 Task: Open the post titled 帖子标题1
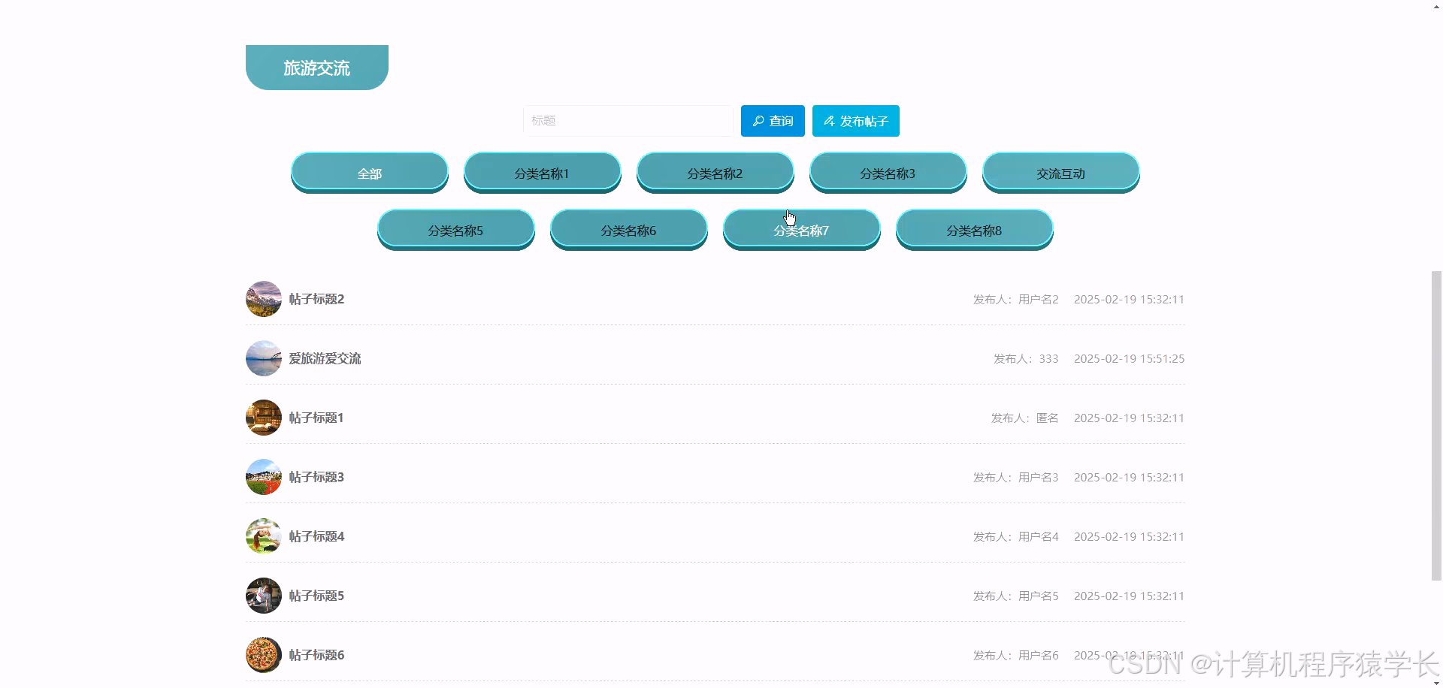point(316,418)
